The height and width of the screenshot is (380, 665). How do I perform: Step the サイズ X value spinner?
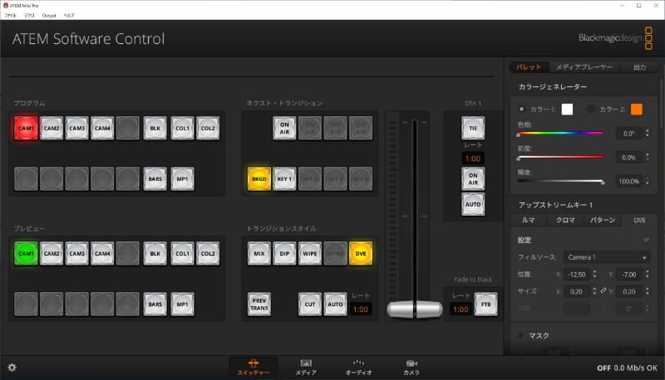pyautogui.click(x=594, y=291)
